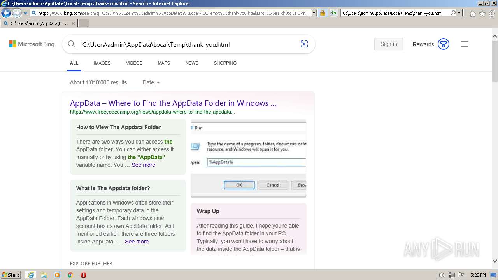
Task: Open the AppData Where to Find result link
Action: click(173, 103)
